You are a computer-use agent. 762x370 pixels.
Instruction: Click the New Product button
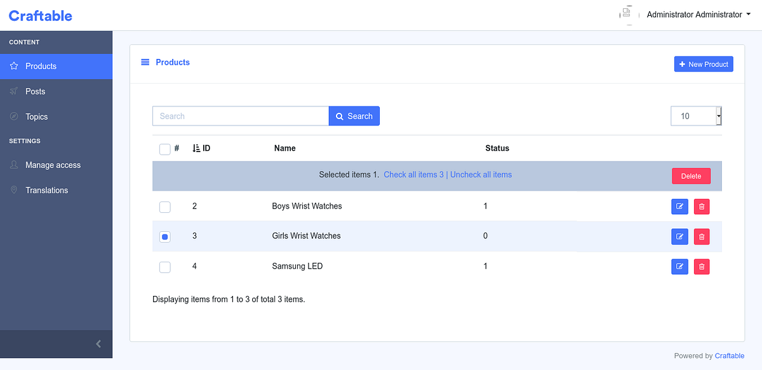(704, 63)
